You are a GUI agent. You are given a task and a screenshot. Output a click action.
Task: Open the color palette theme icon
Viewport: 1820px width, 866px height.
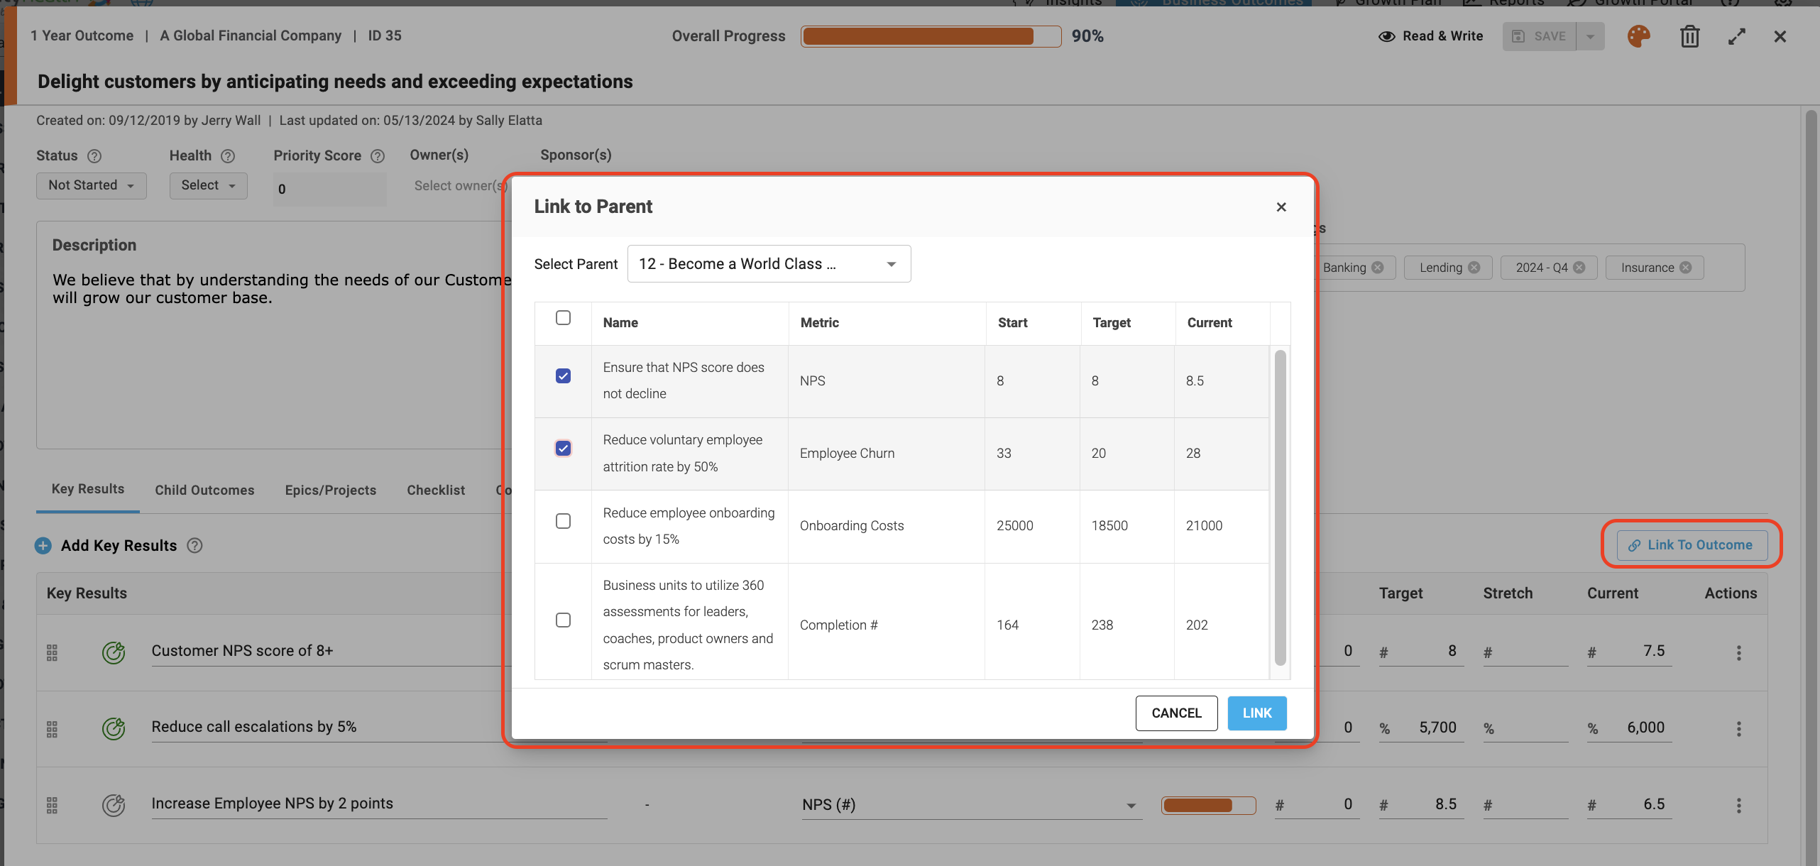(1638, 36)
